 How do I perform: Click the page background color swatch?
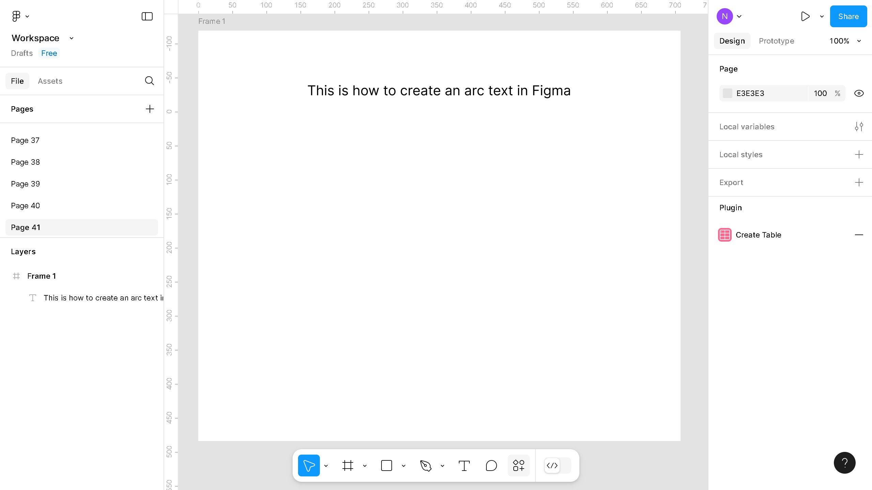pos(728,93)
